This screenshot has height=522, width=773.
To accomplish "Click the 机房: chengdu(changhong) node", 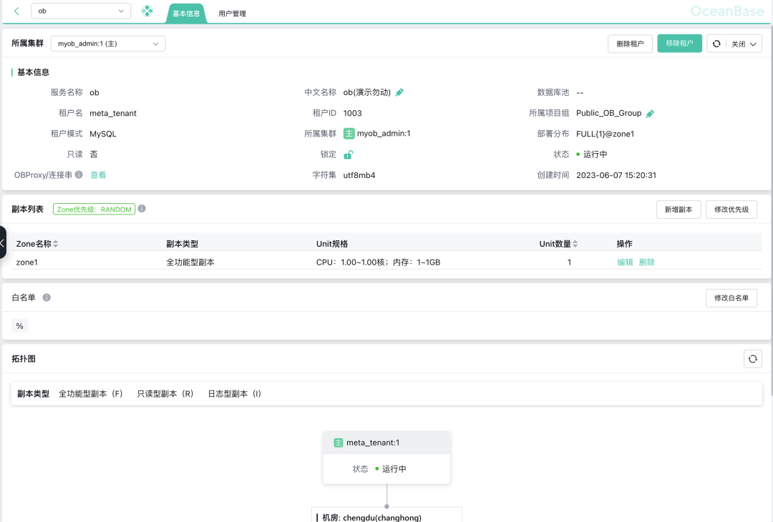I will 386,515.
